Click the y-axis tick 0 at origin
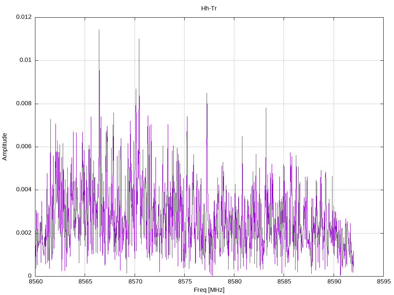The width and height of the screenshot is (394, 295). coord(30,276)
